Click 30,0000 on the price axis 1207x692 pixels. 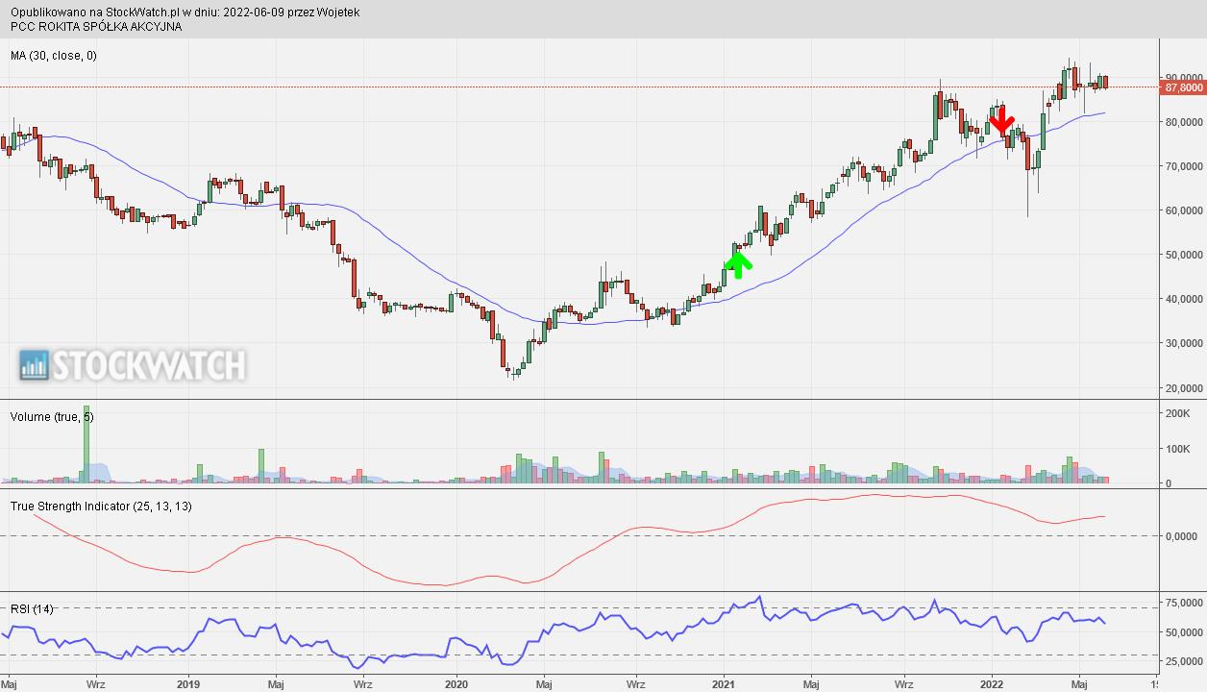pos(1184,343)
